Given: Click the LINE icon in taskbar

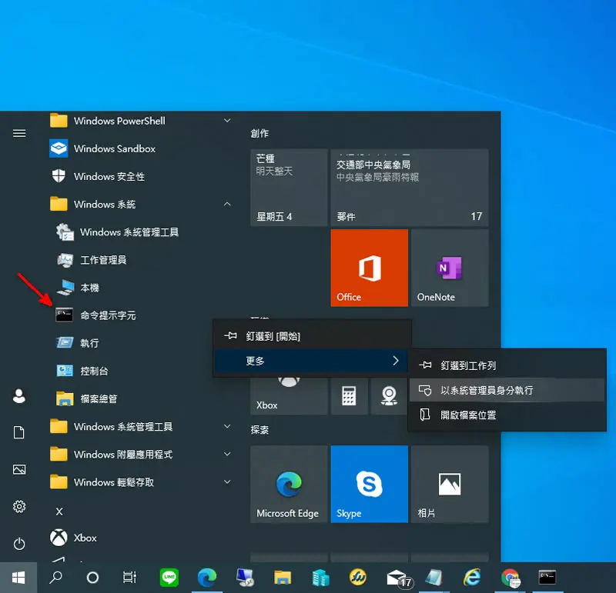Looking at the screenshot, I should 169,578.
